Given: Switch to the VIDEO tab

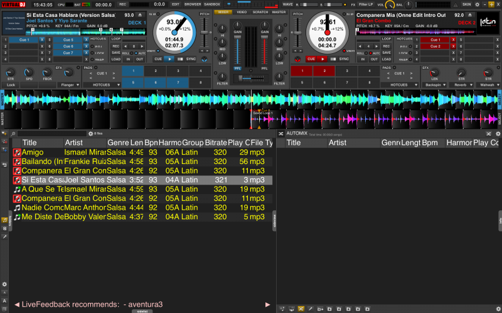Looking at the screenshot, I should pos(242,12).
